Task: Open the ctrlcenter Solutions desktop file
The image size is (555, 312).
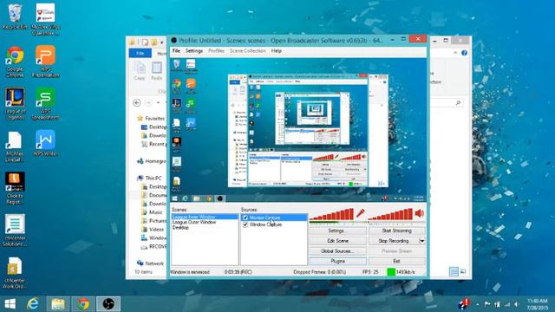Action: [15, 231]
